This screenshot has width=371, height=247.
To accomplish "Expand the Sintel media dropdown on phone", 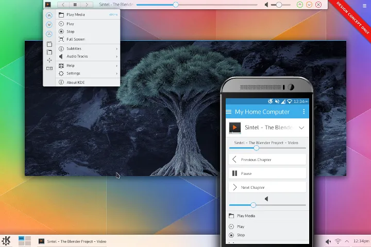I will tap(301, 128).
